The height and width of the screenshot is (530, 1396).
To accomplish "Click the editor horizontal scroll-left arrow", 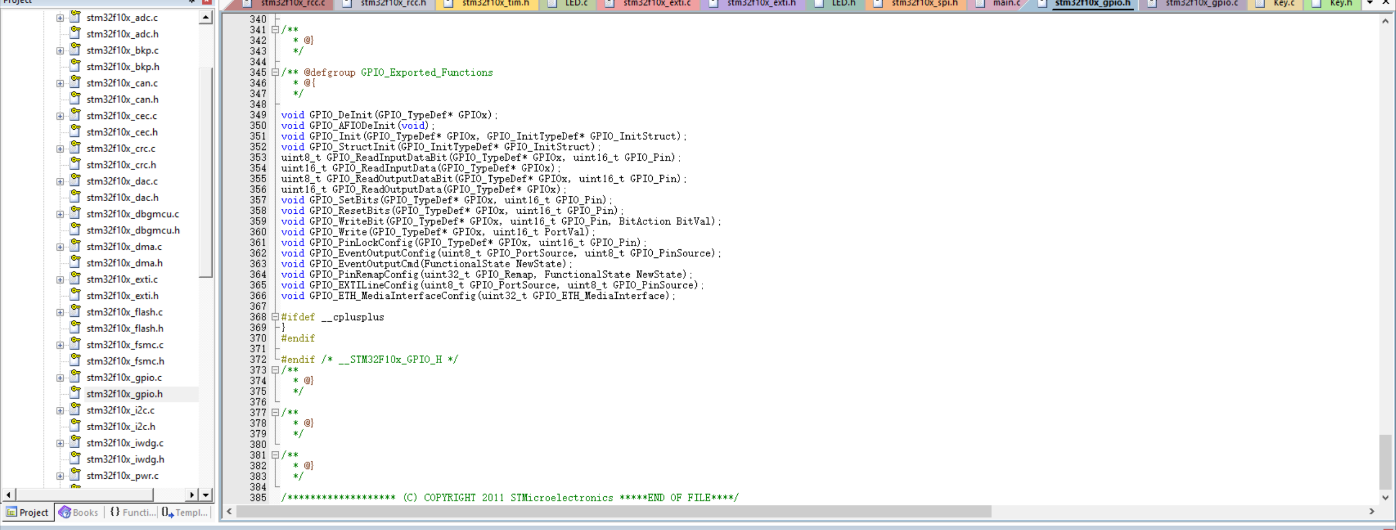I will 229,511.
